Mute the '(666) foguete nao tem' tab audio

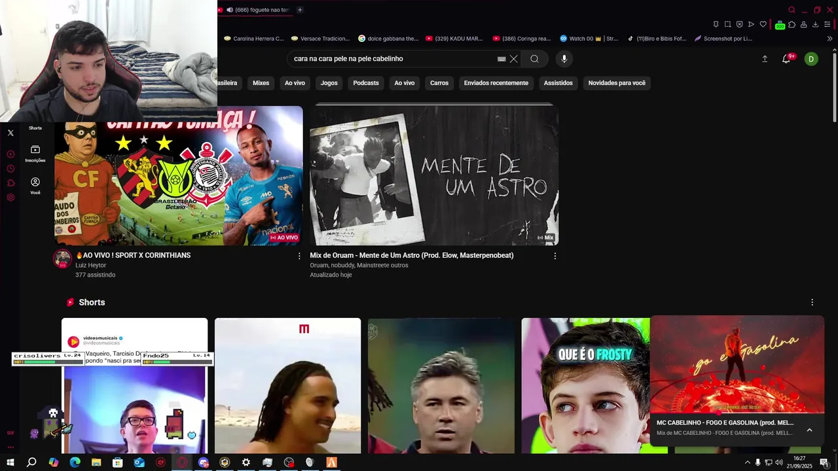(229, 10)
